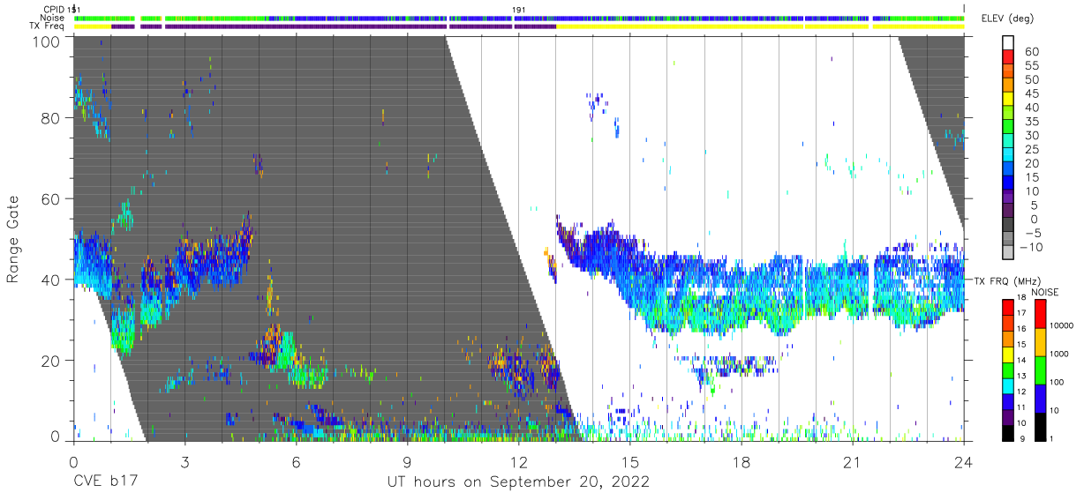1084x500 pixels.
Task: Click ELEV legend value '55'
Action: (x=1031, y=66)
